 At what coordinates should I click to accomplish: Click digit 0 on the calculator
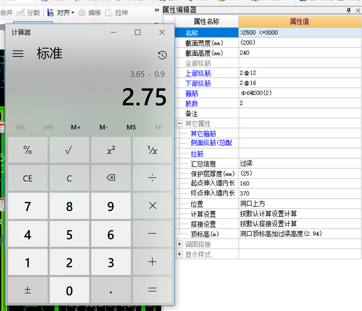(69, 290)
